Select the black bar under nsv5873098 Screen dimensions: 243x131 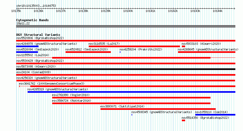tap(126, 69)
